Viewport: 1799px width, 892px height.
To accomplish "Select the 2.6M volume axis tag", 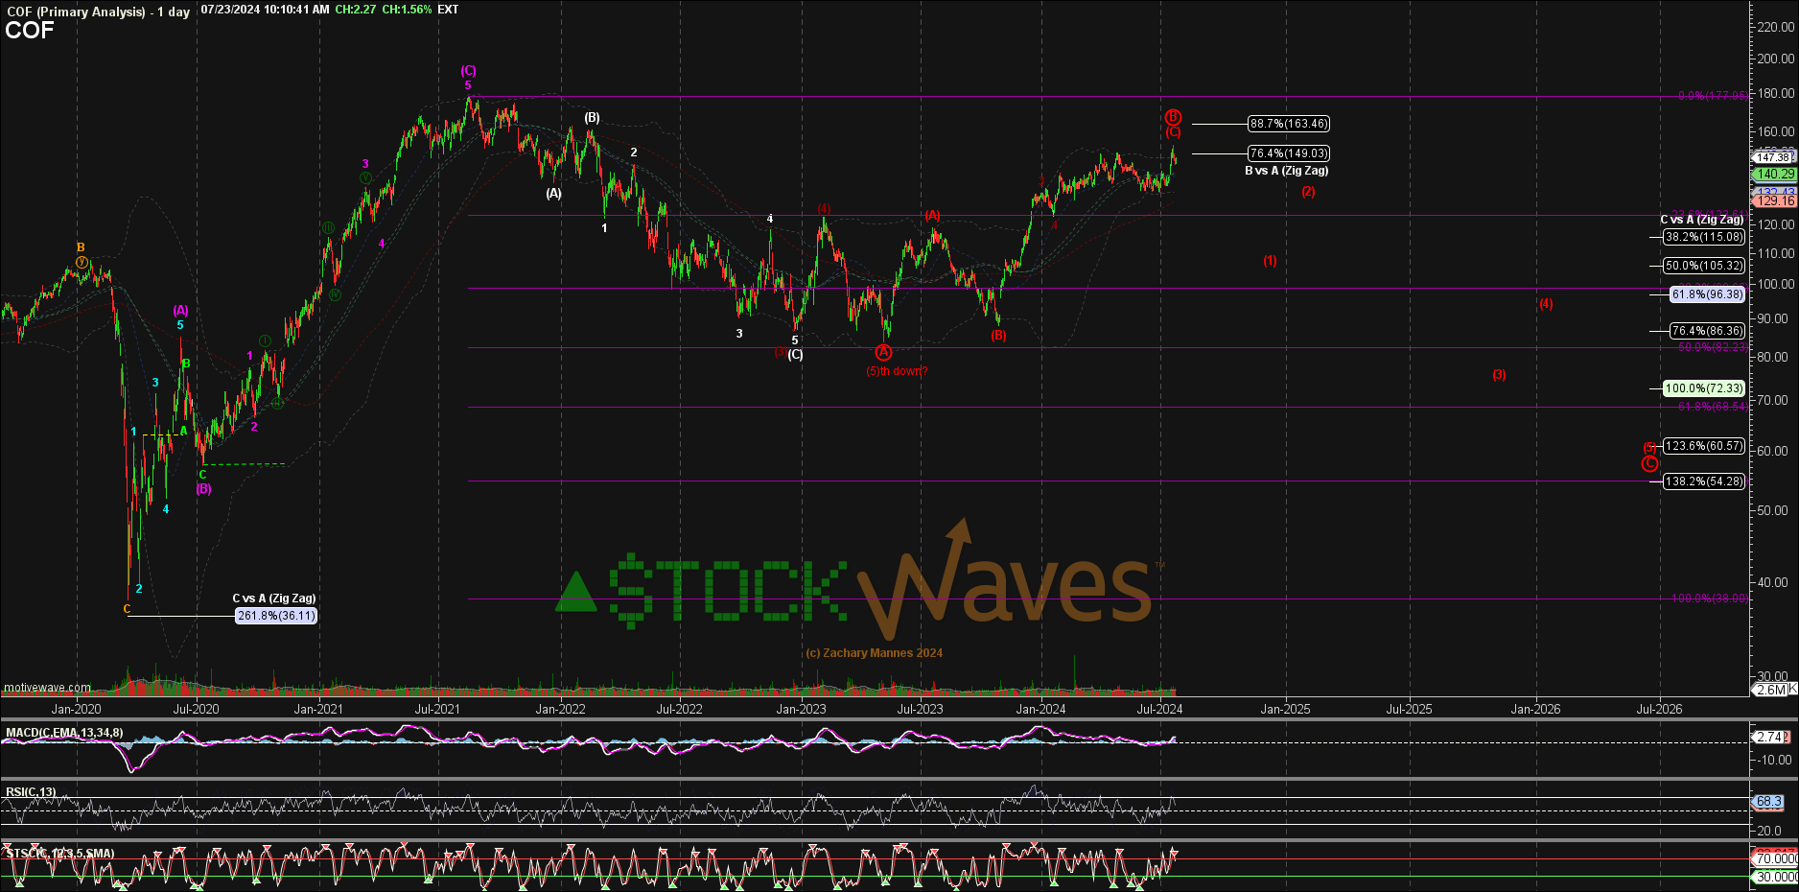I will coord(1770,690).
